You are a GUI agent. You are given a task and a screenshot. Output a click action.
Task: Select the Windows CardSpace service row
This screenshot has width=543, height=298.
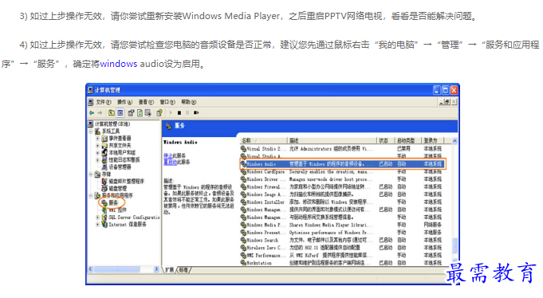point(343,171)
